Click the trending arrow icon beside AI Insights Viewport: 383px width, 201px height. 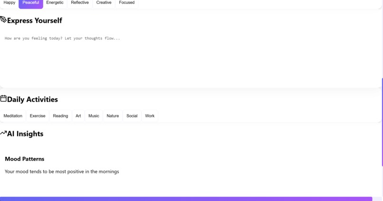pyautogui.click(x=3, y=133)
